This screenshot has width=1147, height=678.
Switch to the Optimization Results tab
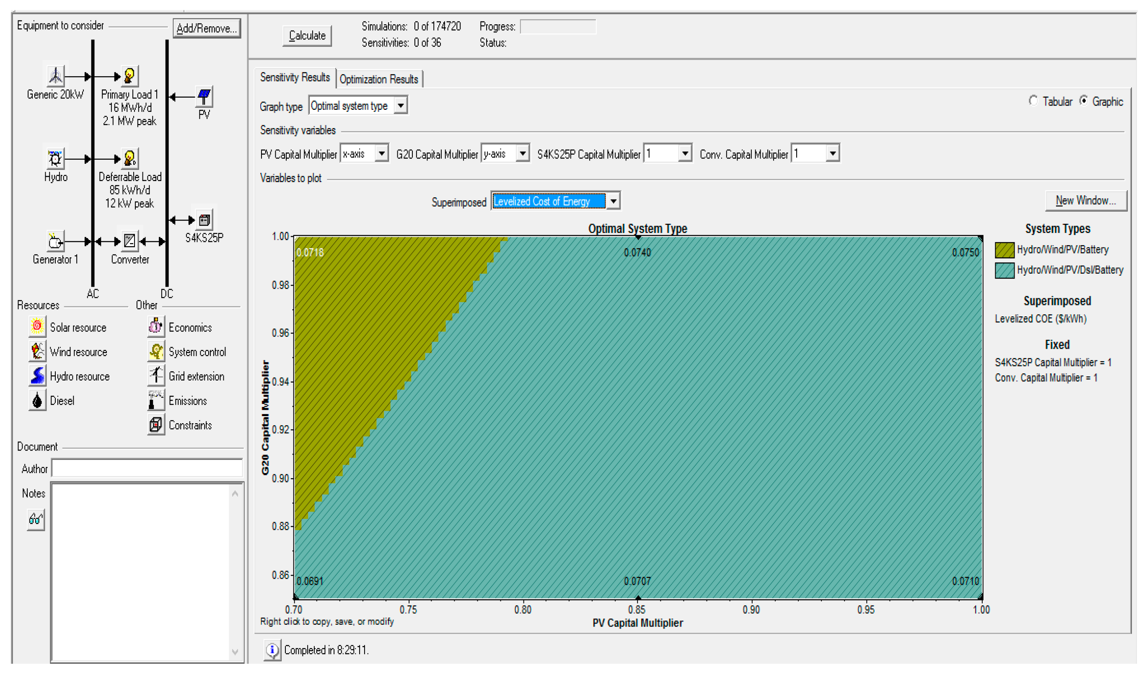378,79
